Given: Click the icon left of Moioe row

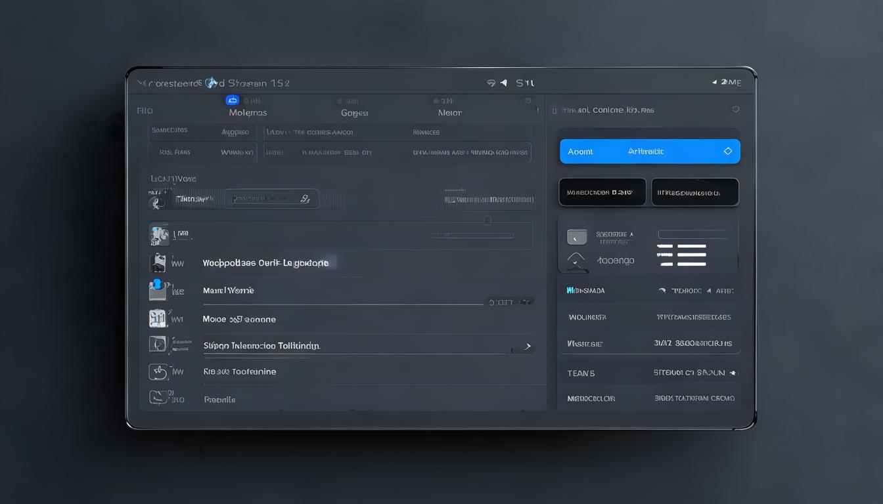Looking at the screenshot, I should 158,318.
